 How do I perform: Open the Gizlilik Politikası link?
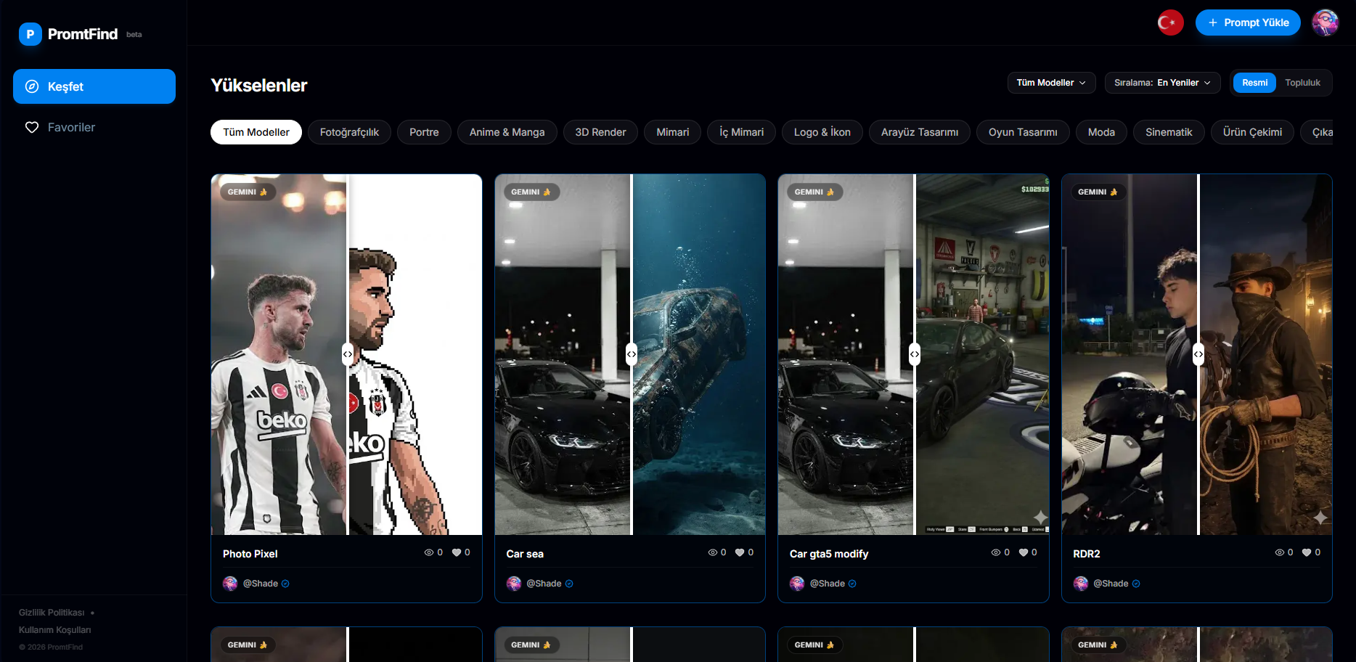[52, 613]
